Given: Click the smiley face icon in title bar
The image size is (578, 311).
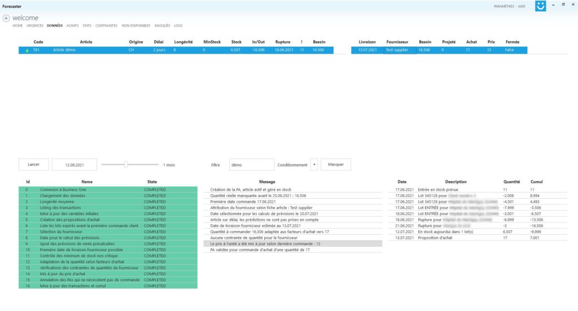Looking at the screenshot, I should click(540, 6).
